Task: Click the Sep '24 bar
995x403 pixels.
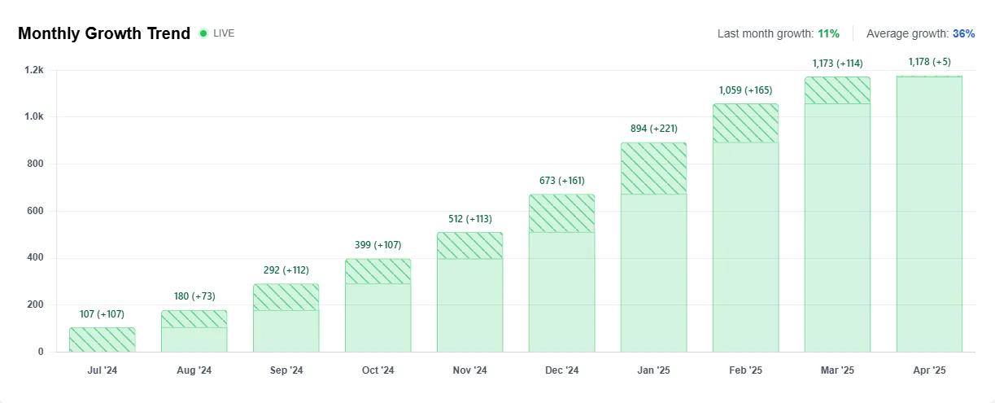Action: (x=286, y=318)
